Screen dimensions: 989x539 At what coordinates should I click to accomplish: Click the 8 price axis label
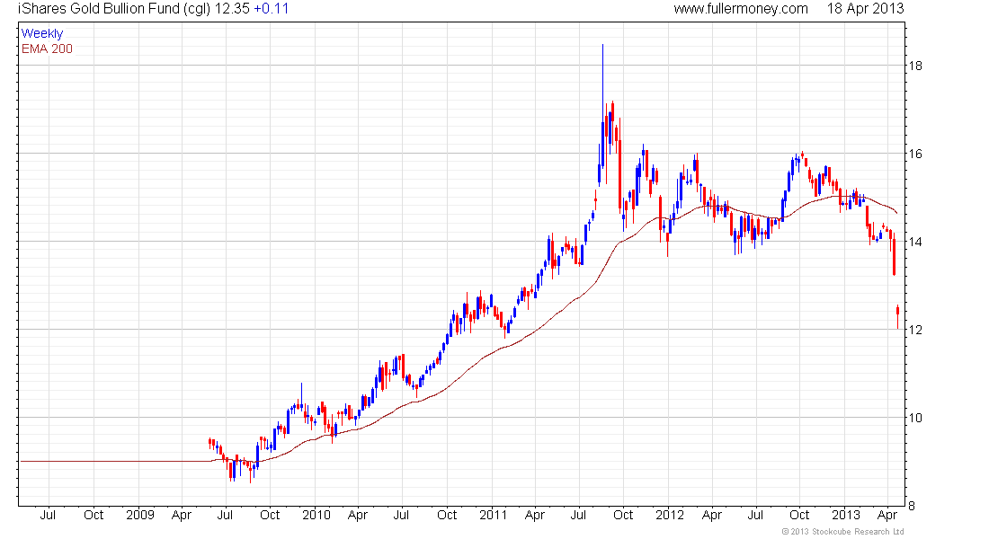coord(912,506)
